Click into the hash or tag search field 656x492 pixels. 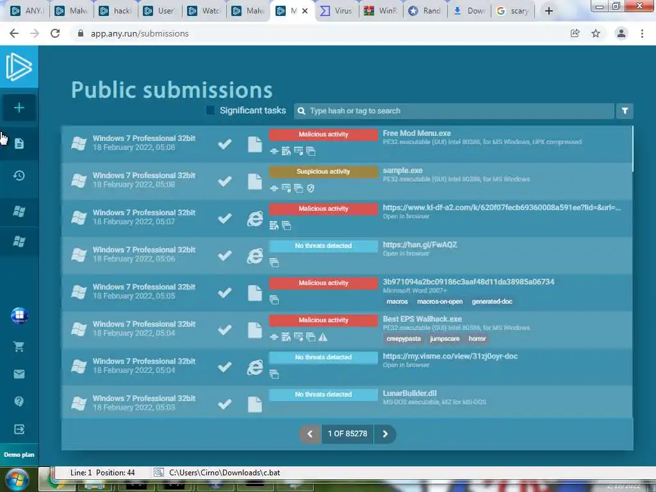(454, 111)
